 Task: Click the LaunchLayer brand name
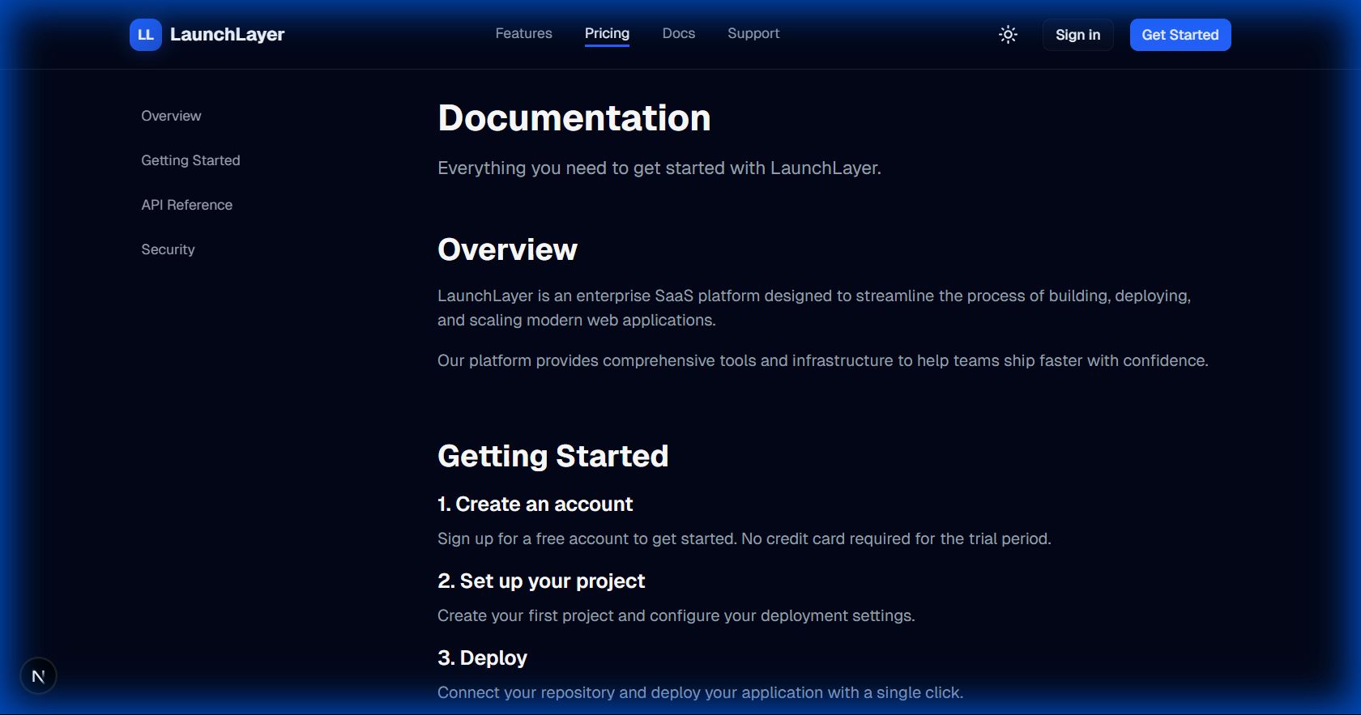[227, 35]
